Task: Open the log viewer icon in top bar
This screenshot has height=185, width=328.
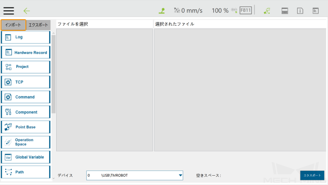Action: click(315, 11)
